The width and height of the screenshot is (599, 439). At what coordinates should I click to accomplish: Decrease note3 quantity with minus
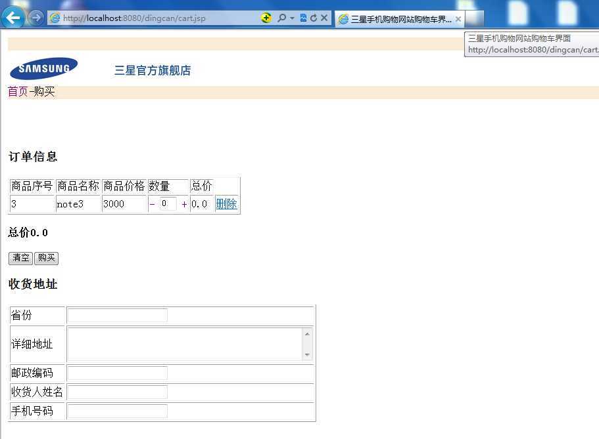pyautogui.click(x=152, y=205)
